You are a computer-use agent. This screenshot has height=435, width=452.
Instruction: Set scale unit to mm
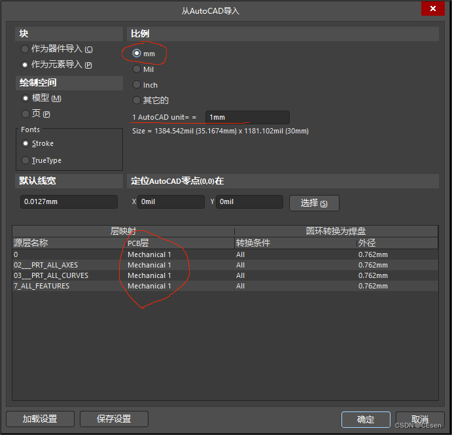137,53
